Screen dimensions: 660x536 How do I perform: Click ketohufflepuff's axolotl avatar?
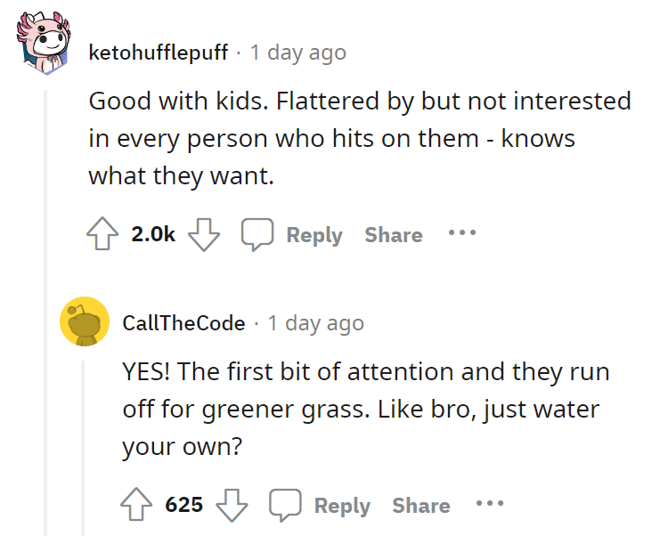pyautogui.click(x=44, y=44)
